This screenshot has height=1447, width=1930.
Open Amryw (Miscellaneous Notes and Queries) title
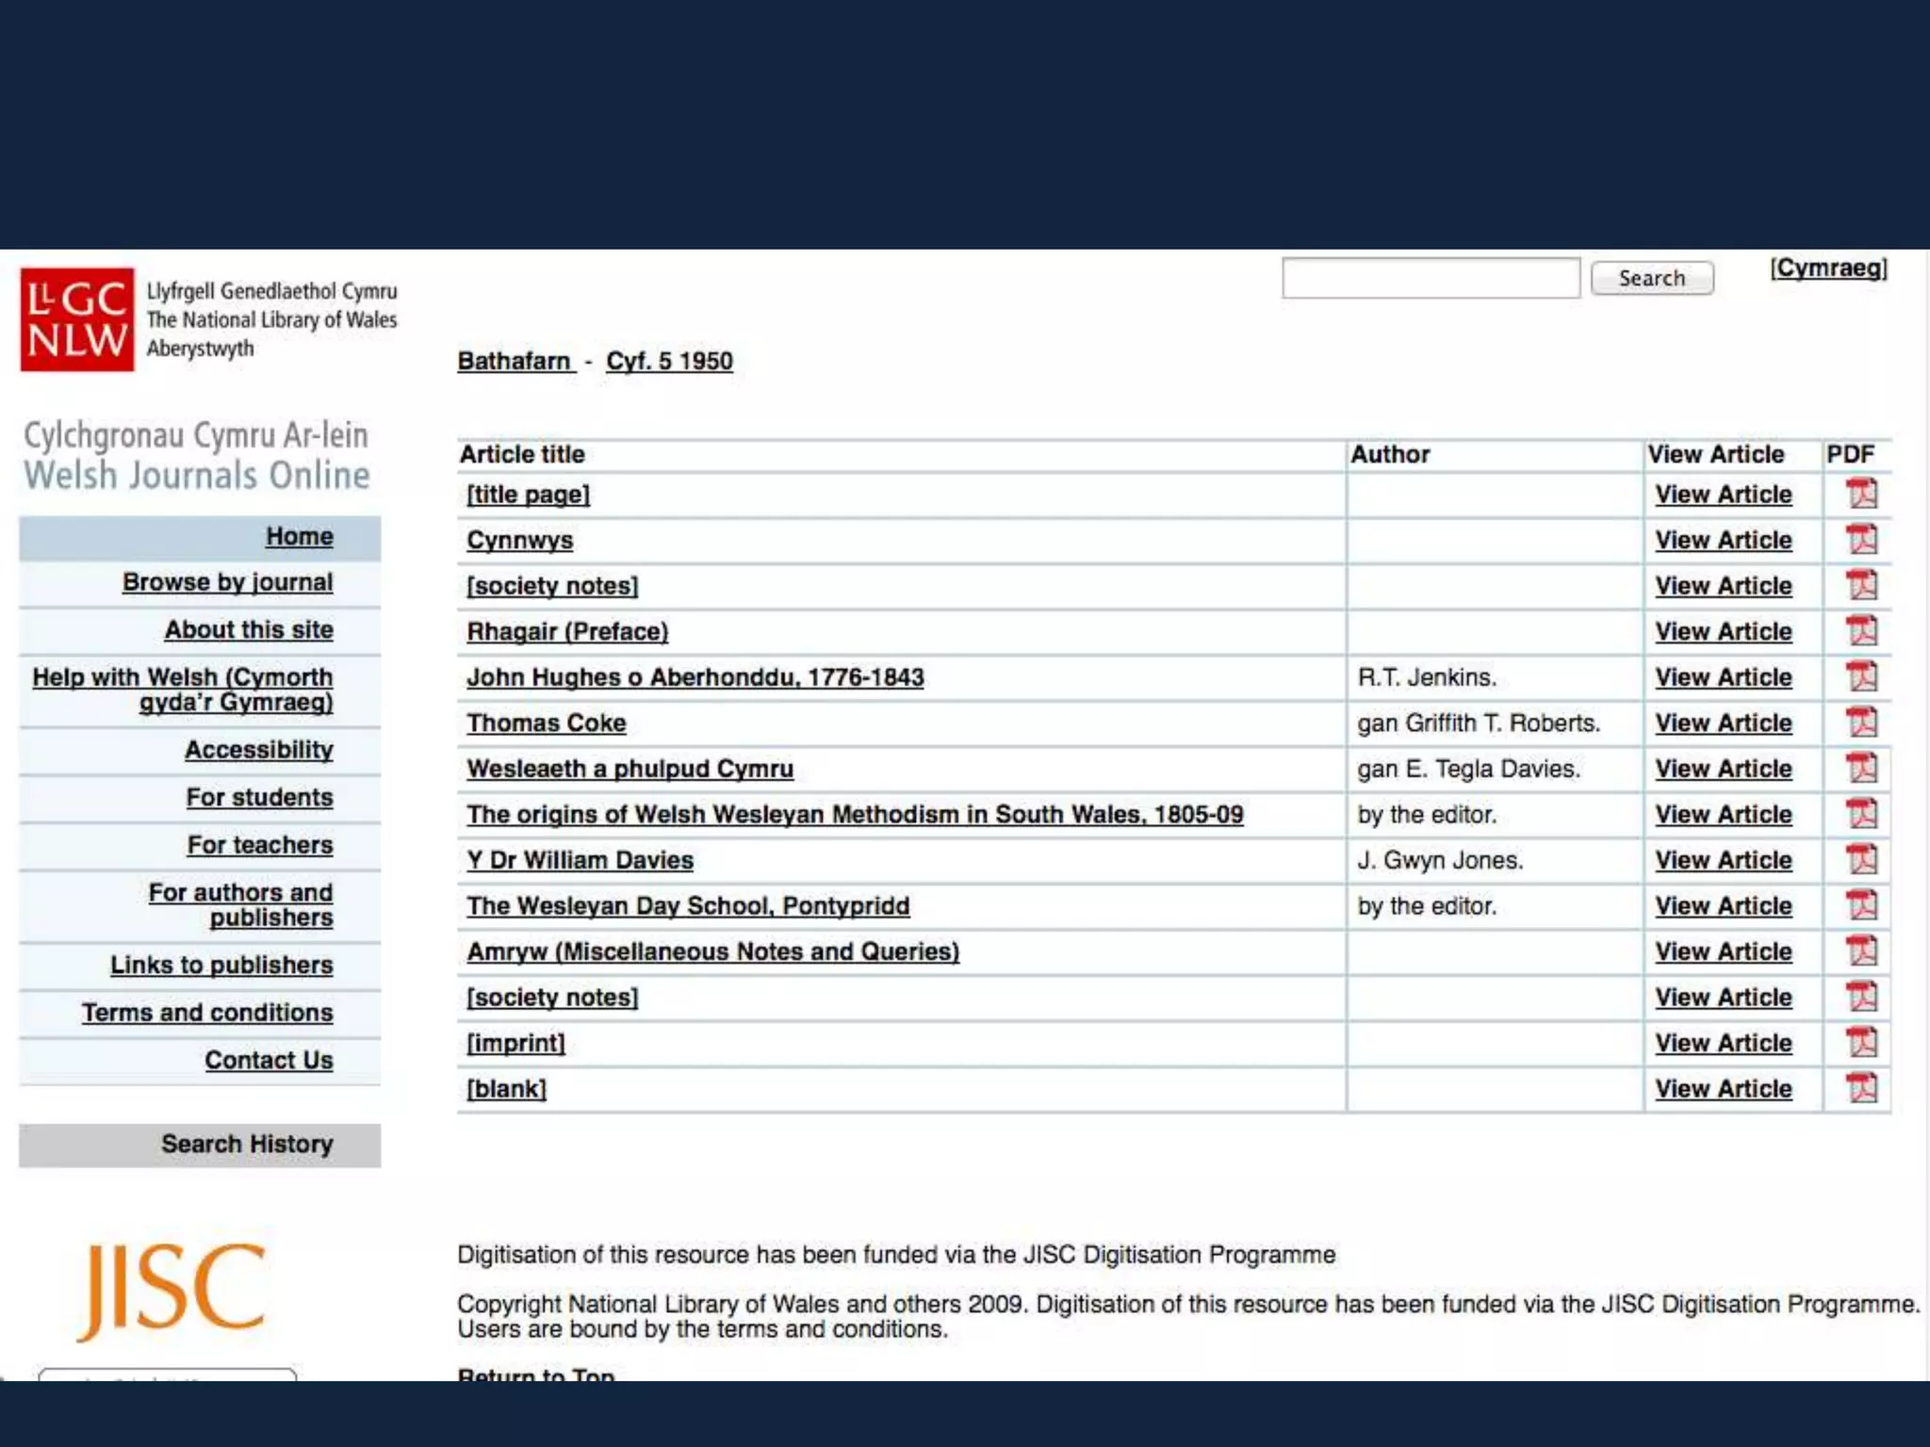712,951
